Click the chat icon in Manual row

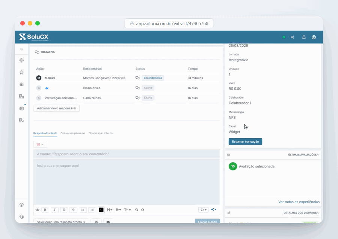point(137,78)
